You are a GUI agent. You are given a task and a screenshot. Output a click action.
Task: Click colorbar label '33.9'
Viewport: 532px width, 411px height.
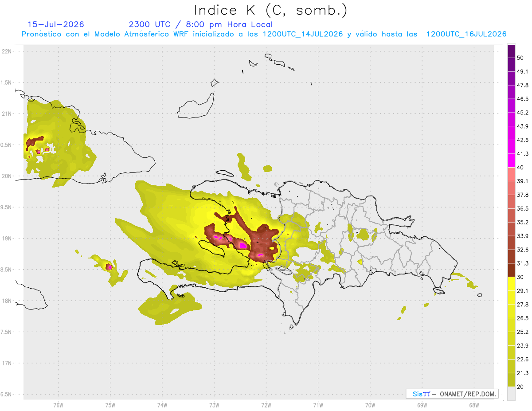pos(523,236)
